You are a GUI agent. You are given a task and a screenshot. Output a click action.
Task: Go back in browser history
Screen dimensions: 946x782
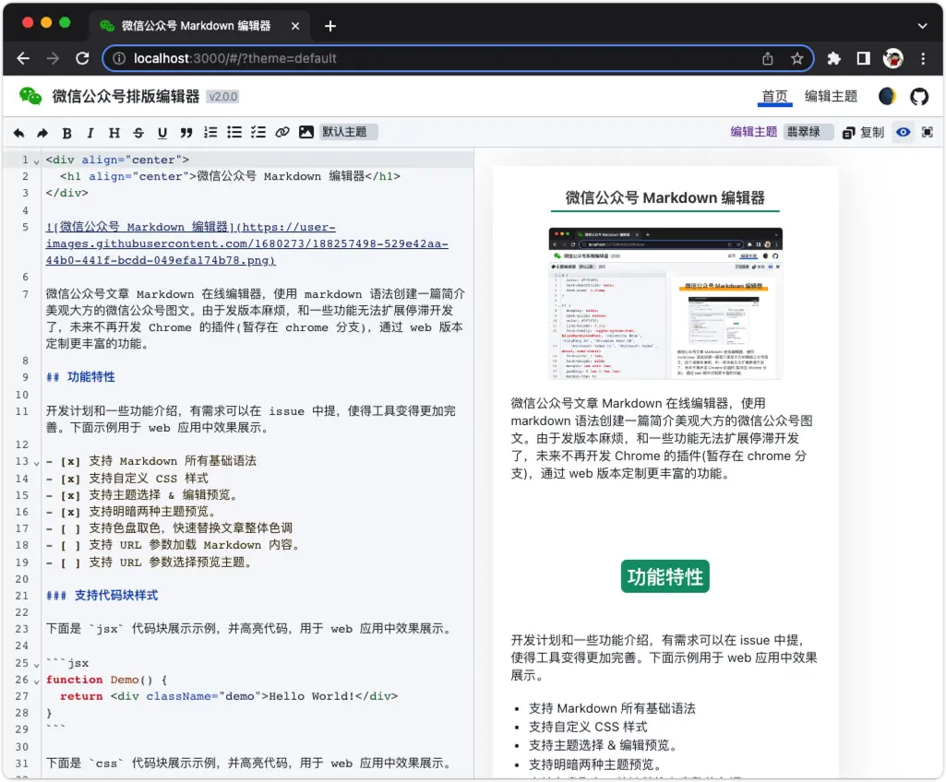[x=23, y=58]
